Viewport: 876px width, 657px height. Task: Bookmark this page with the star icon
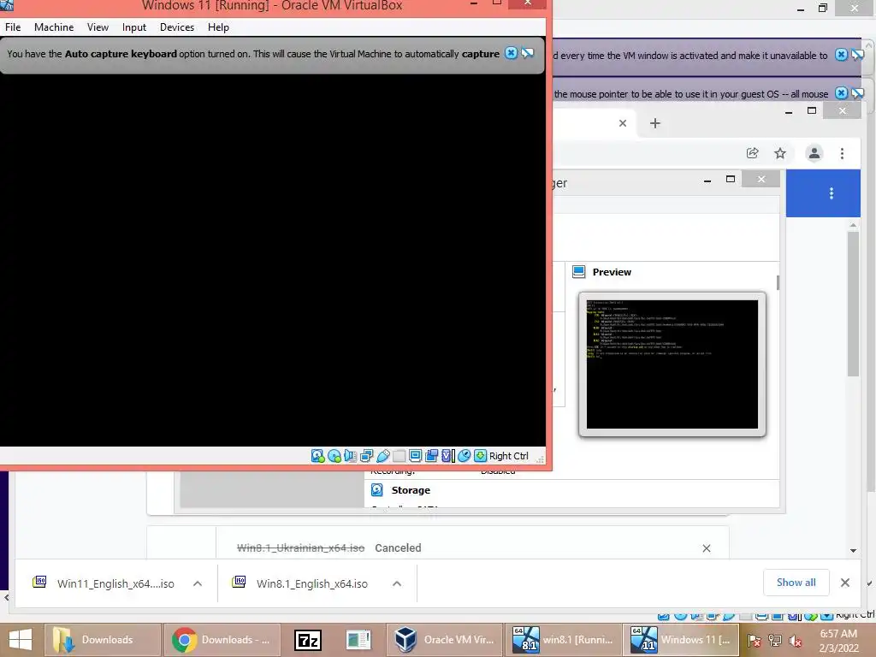coord(780,153)
